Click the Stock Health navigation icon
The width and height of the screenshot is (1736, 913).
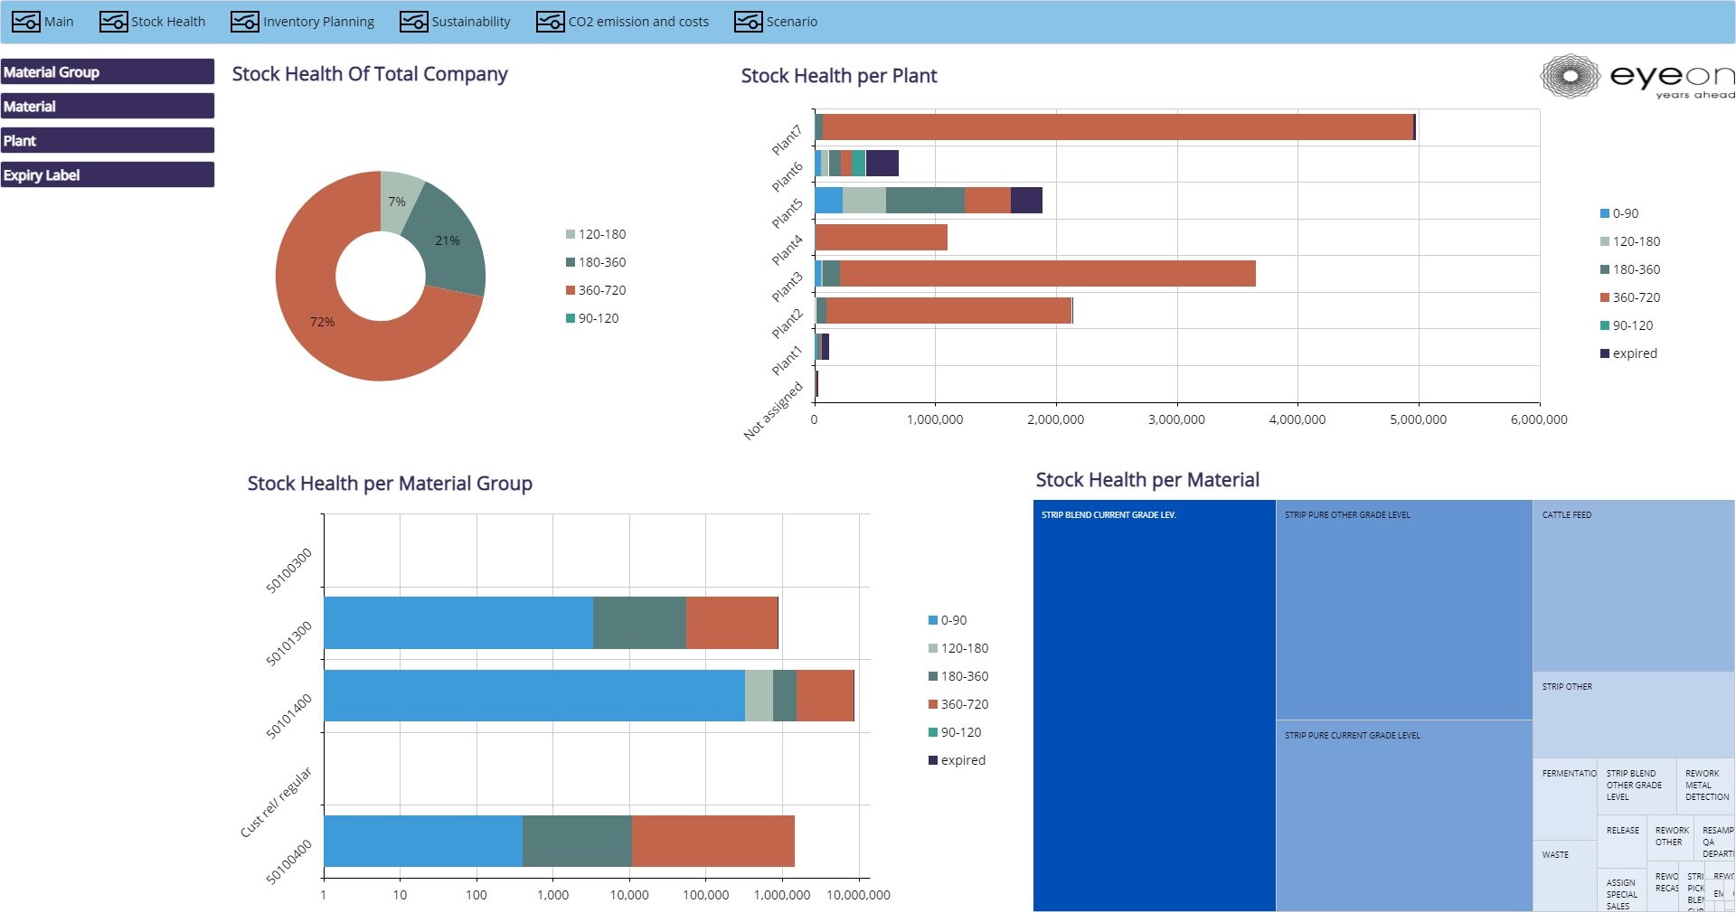point(113,22)
